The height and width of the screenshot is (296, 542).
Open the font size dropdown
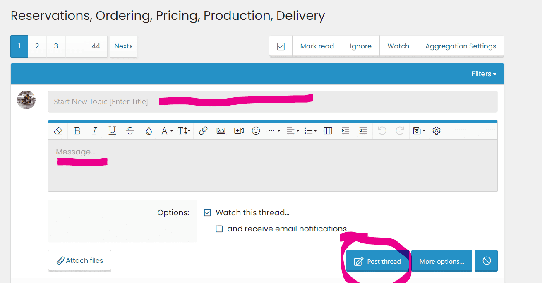click(184, 131)
